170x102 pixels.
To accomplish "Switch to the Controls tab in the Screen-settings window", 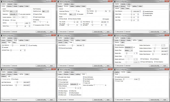I will 10,4.
